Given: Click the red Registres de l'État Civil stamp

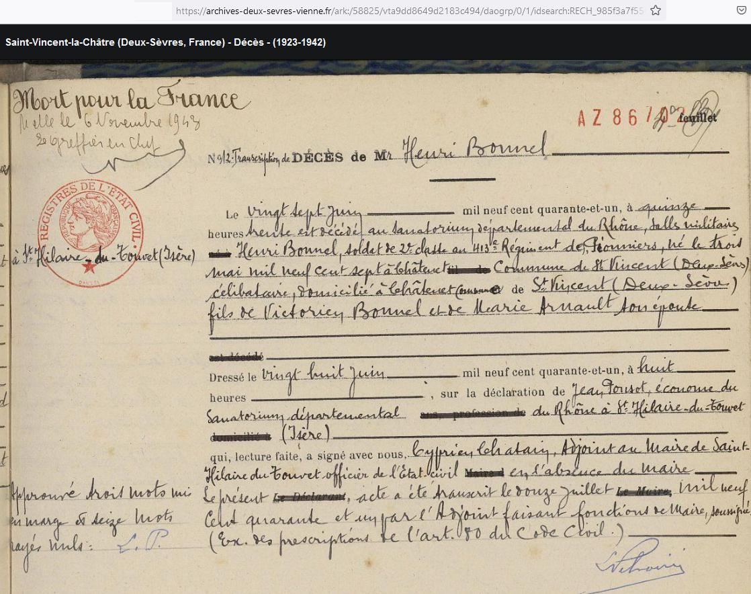Looking at the screenshot, I should (x=90, y=233).
